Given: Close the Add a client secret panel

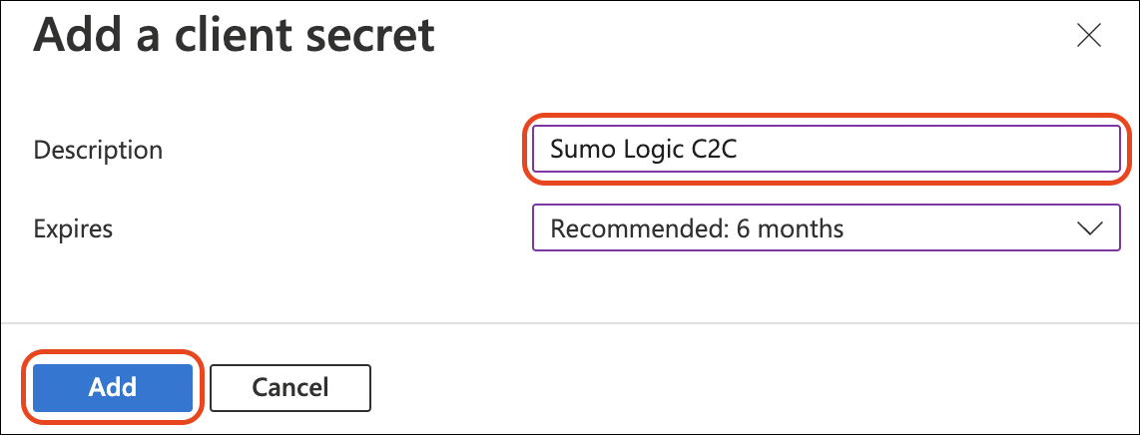Looking at the screenshot, I should [x=1088, y=37].
